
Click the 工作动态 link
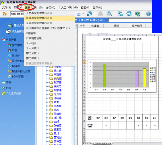click(84, 20)
